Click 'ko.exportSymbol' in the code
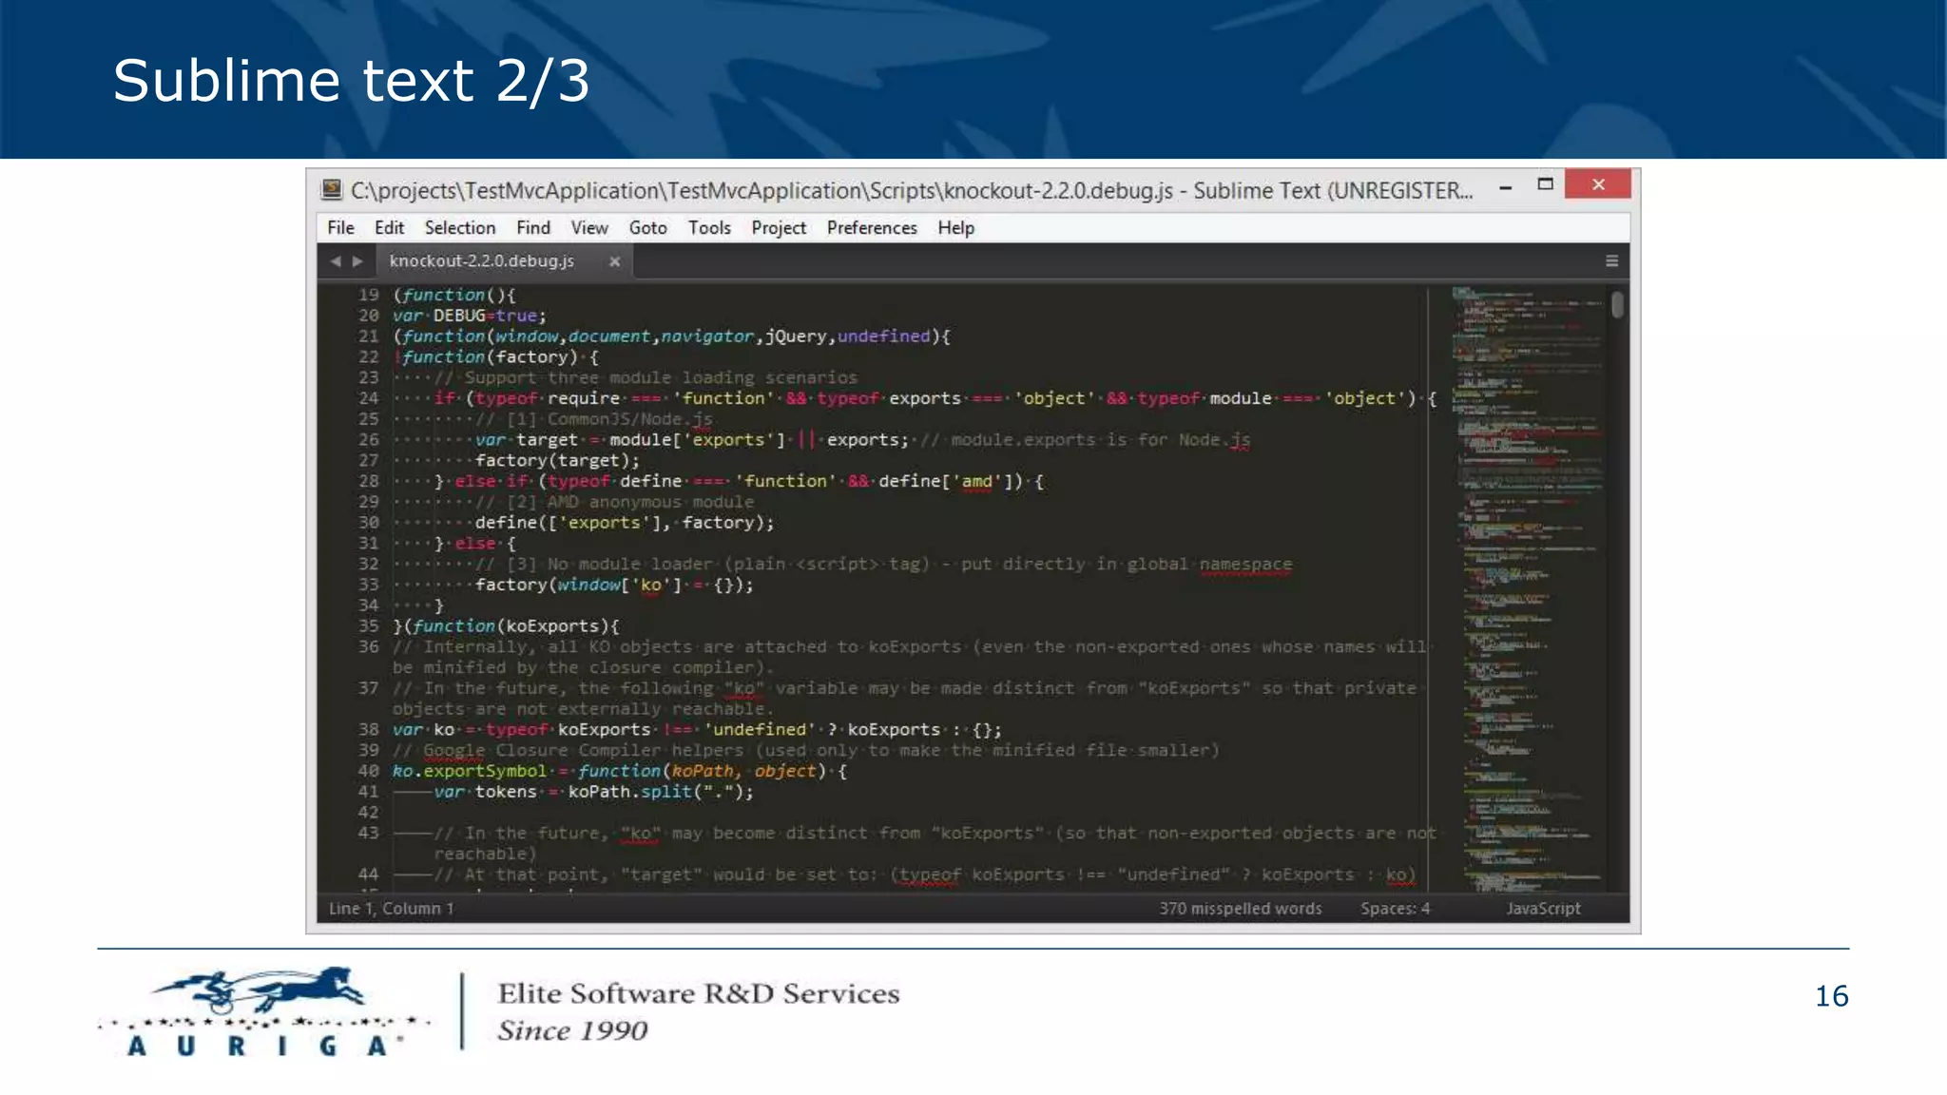Screen dimensions: 1947x1095 pos(470,771)
